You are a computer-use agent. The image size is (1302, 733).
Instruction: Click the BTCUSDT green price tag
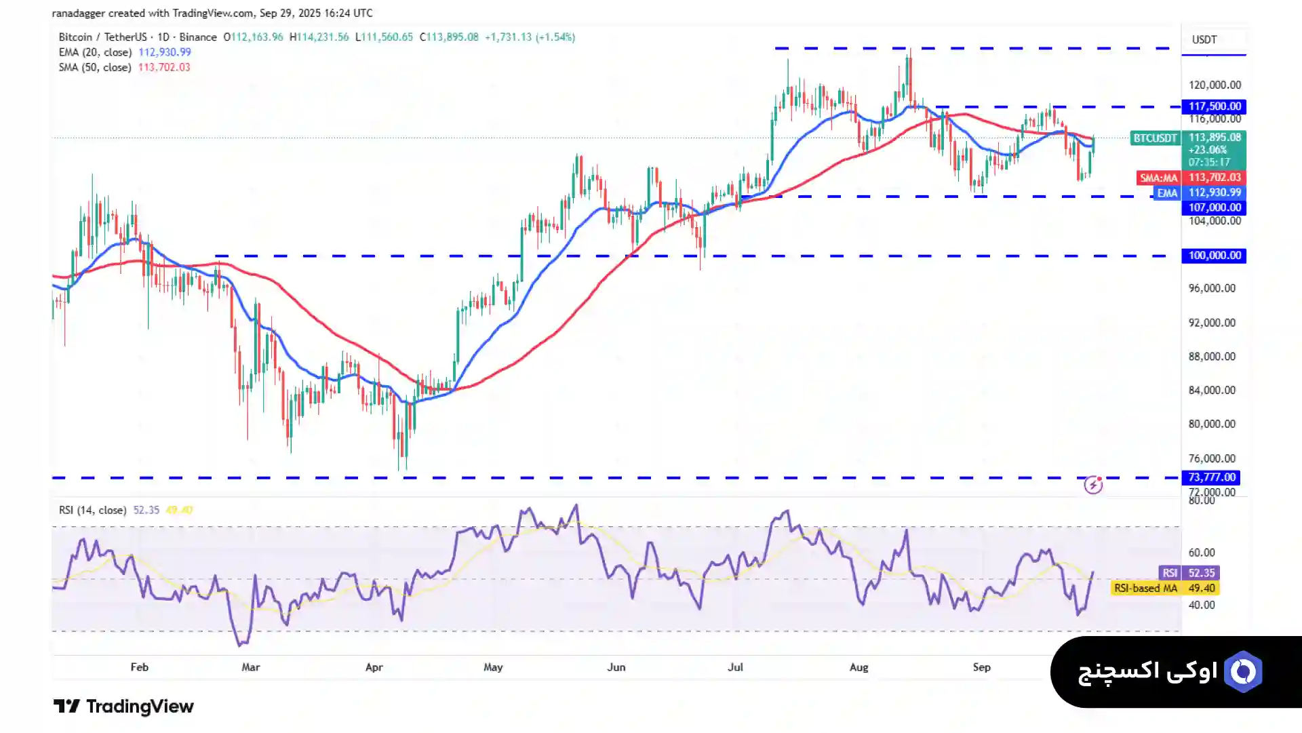(1155, 138)
